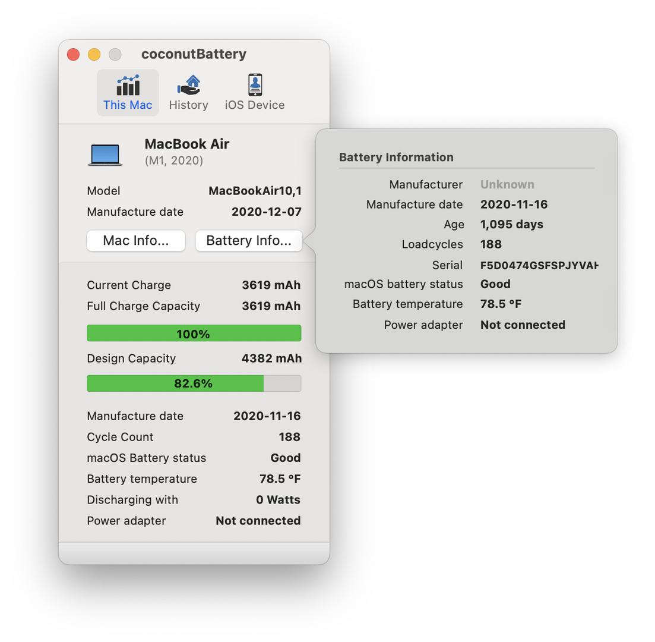Click the History house-in-hand icon

click(x=189, y=85)
